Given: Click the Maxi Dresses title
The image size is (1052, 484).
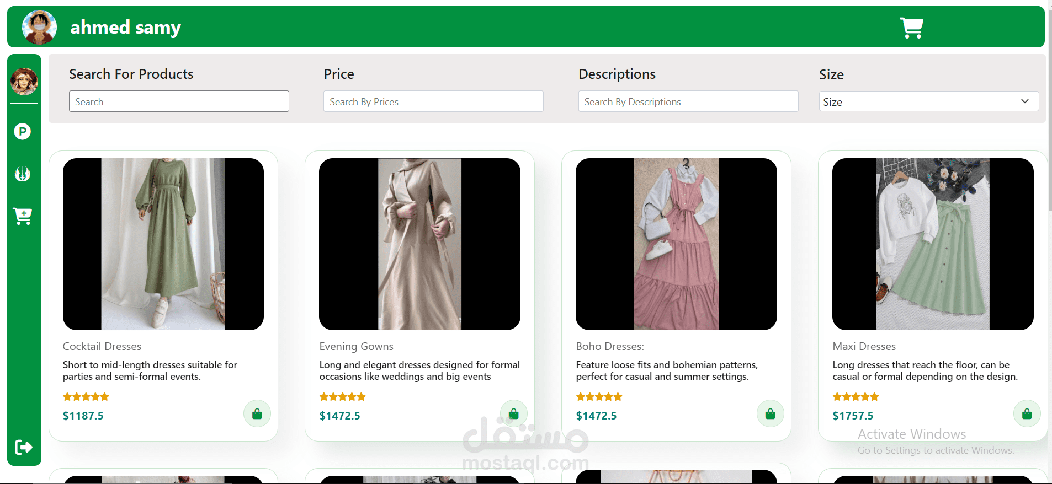Looking at the screenshot, I should (864, 346).
